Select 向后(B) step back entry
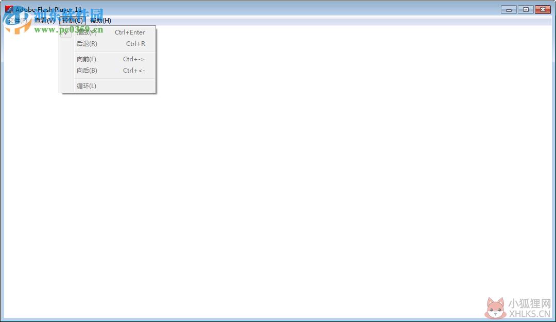The height and width of the screenshot is (322, 556). tap(108, 70)
